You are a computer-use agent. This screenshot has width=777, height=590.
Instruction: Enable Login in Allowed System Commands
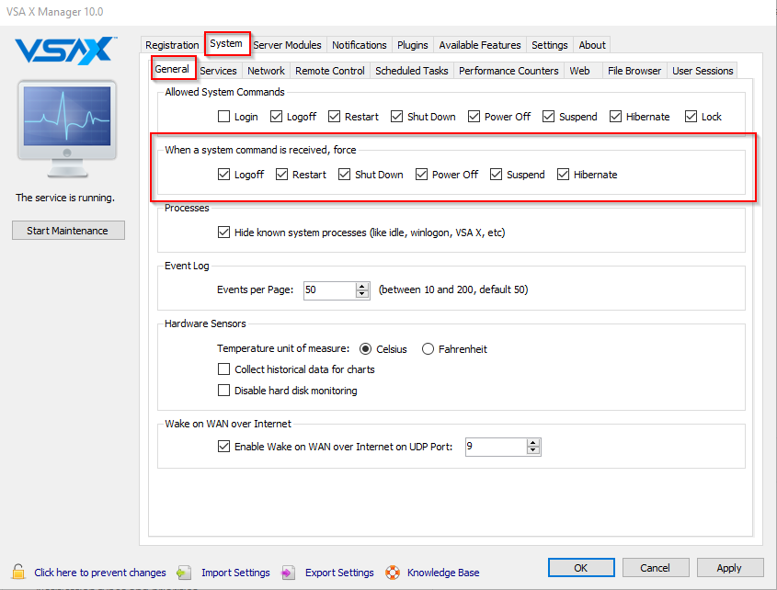pos(224,117)
